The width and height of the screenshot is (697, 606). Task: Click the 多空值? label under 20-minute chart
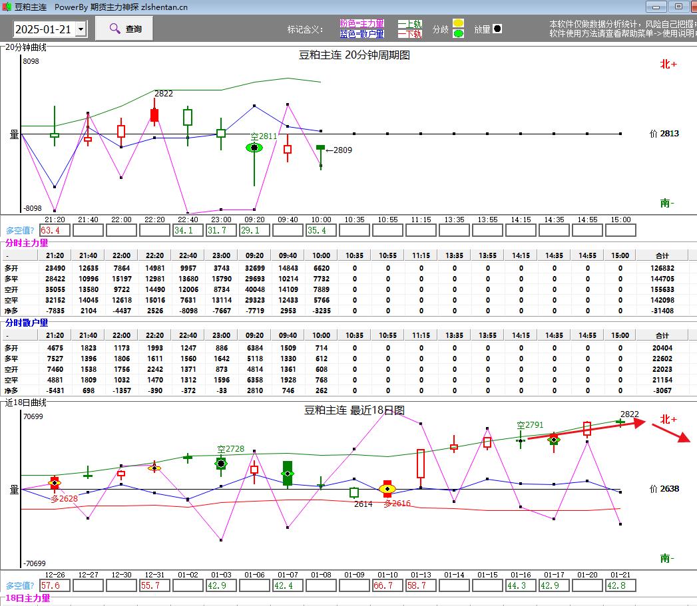click(20, 230)
